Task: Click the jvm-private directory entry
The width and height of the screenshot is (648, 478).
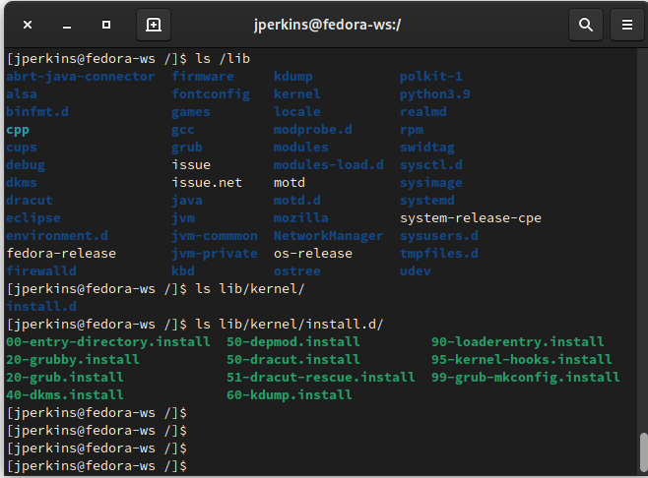Action: (215, 254)
